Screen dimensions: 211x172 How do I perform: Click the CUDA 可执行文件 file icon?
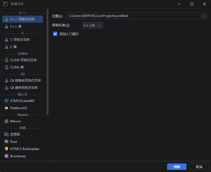[x=6, y=60]
